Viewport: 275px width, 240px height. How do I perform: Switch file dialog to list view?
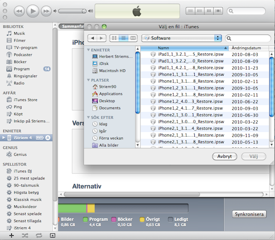123,38
